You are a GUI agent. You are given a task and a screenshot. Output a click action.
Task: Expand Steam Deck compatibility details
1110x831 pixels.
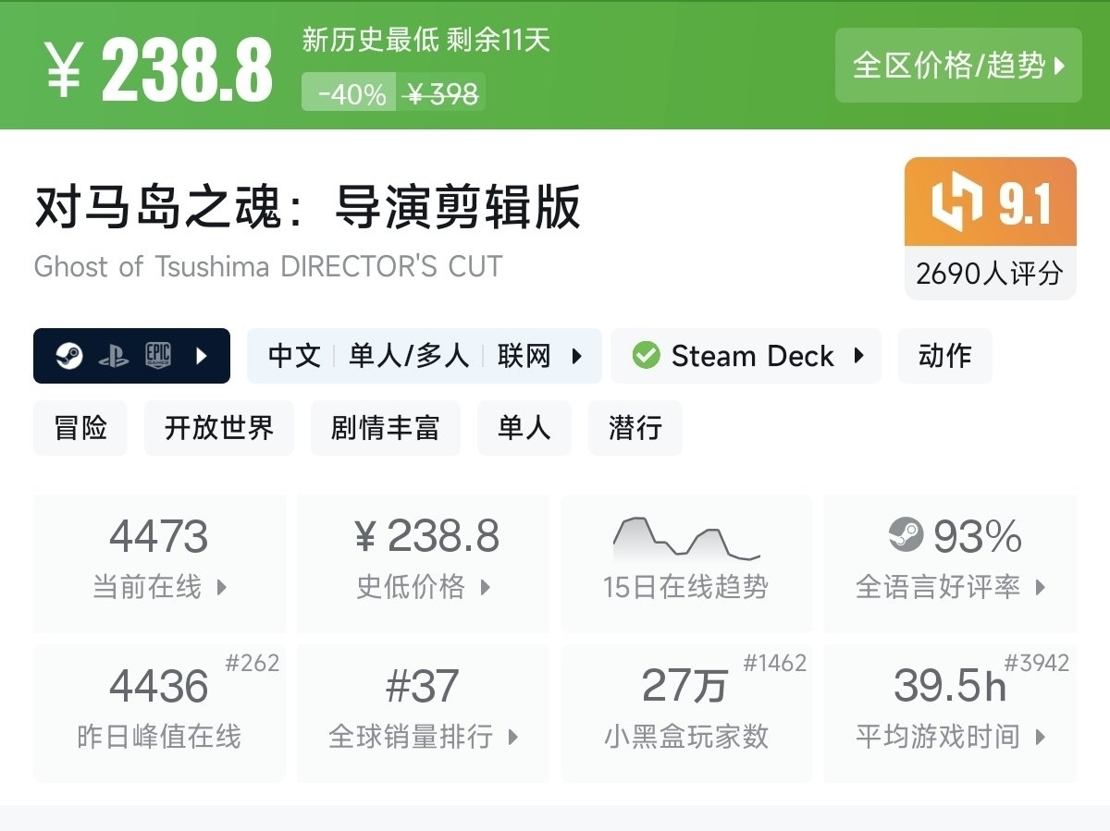[x=858, y=356]
